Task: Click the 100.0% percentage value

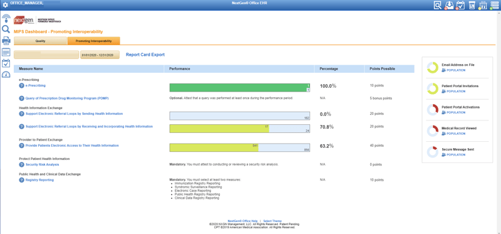Action: tap(328, 86)
